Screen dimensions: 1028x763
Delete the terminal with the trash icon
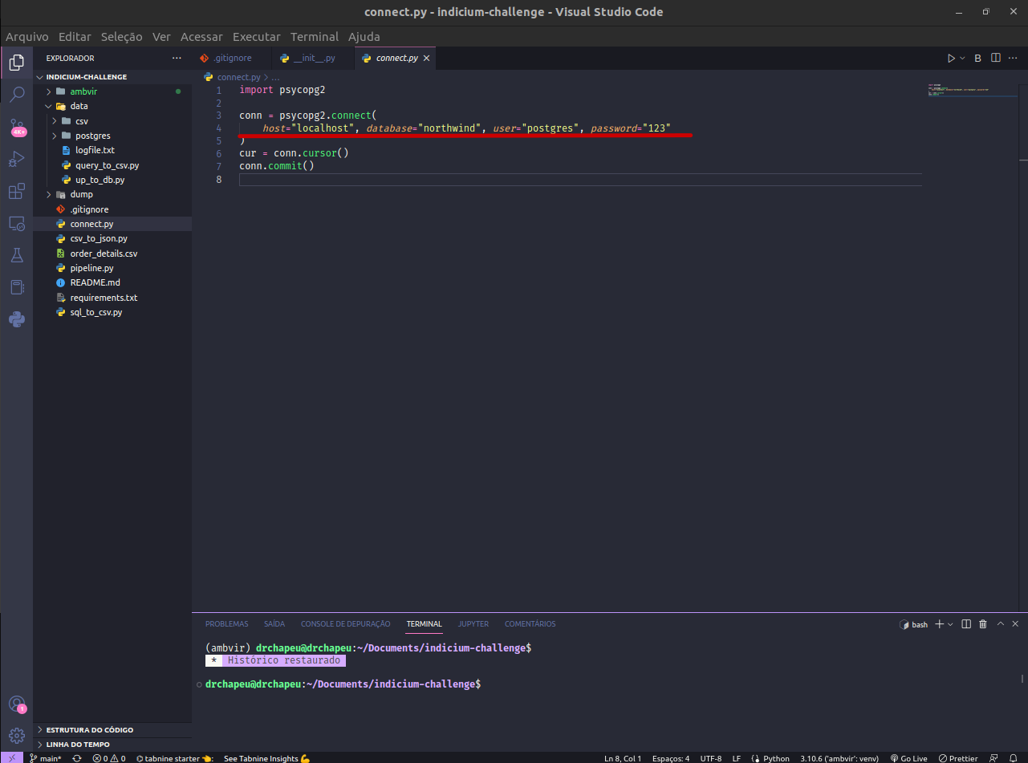[x=983, y=623]
